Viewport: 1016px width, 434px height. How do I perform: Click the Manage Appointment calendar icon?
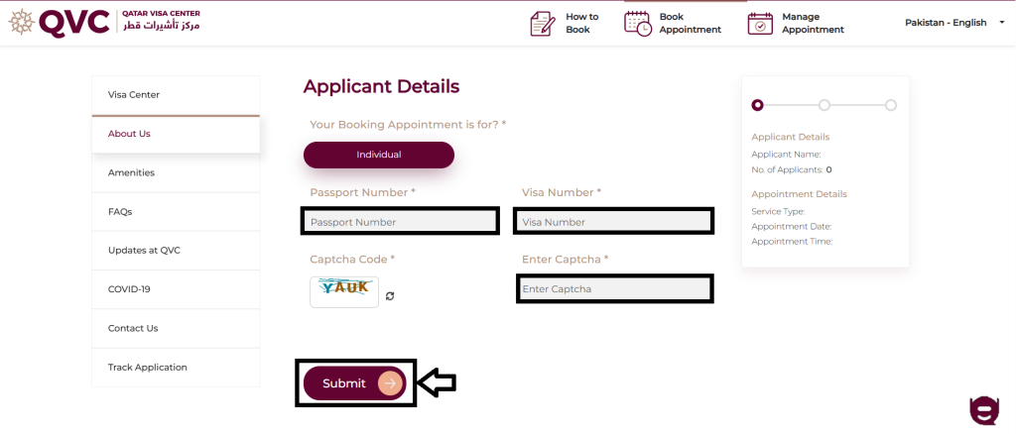click(x=760, y=23)
